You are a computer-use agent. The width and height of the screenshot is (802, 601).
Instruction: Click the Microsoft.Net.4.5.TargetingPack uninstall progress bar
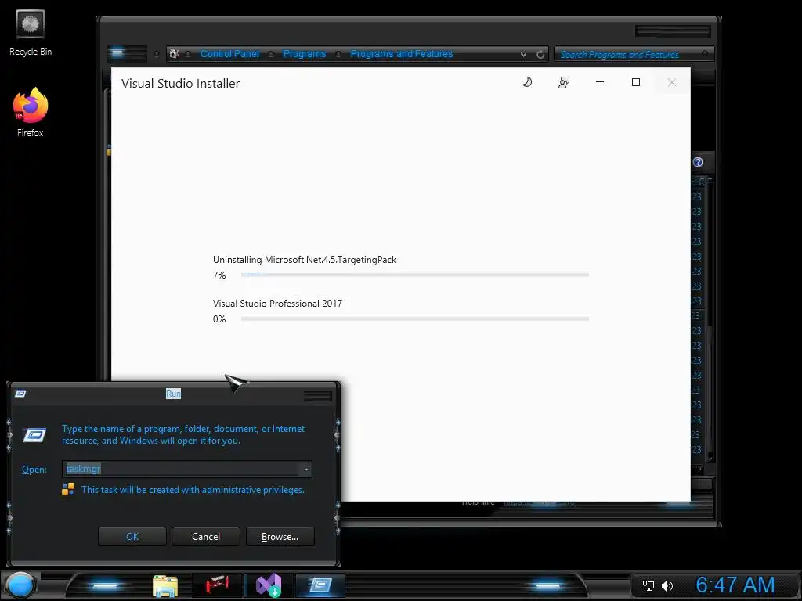[415, 275]
